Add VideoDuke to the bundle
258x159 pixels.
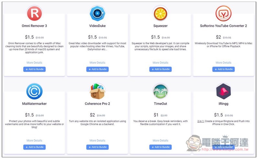98,69
